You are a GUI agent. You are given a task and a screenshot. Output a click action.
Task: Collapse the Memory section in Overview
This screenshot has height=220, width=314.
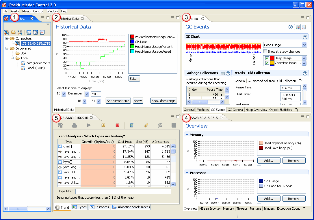pyautogui.click(x=187, y=135)
